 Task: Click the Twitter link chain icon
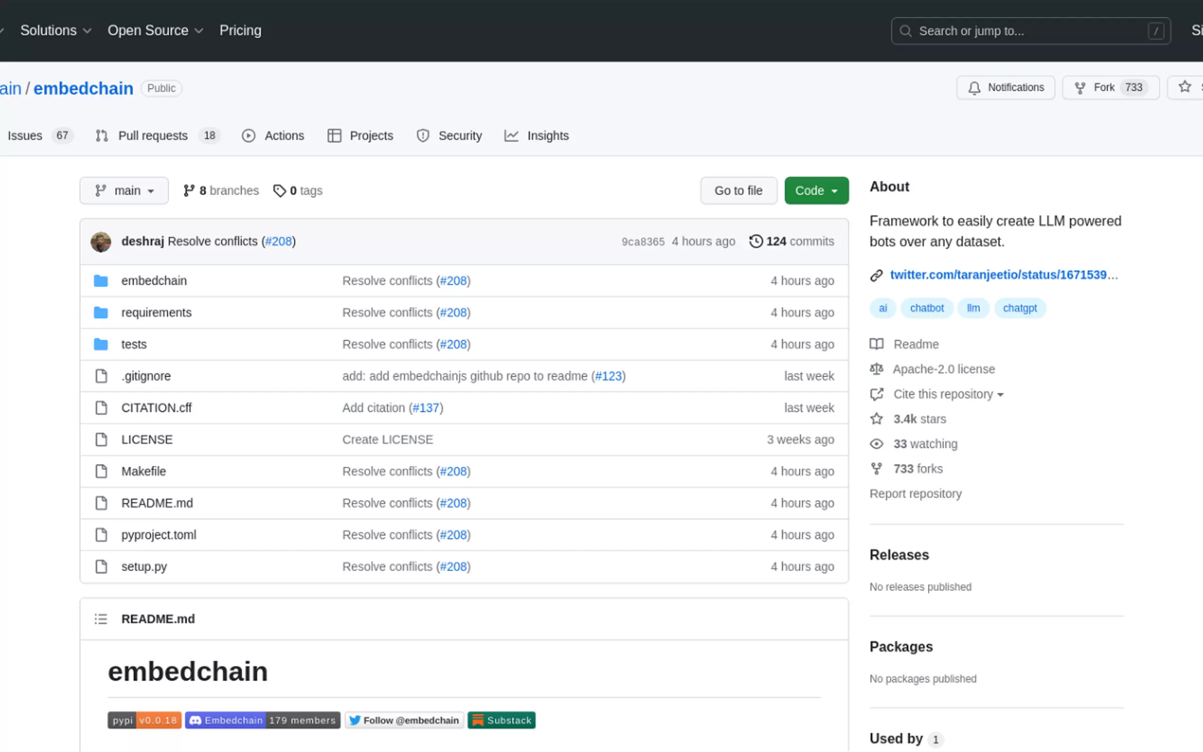pos(876,275)
